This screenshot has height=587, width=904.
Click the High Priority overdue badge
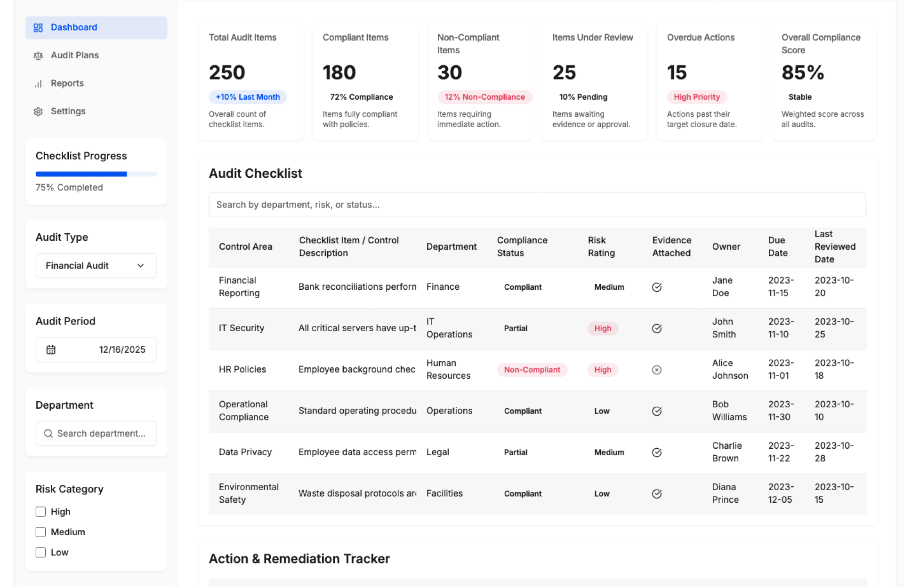coord(696,97)
